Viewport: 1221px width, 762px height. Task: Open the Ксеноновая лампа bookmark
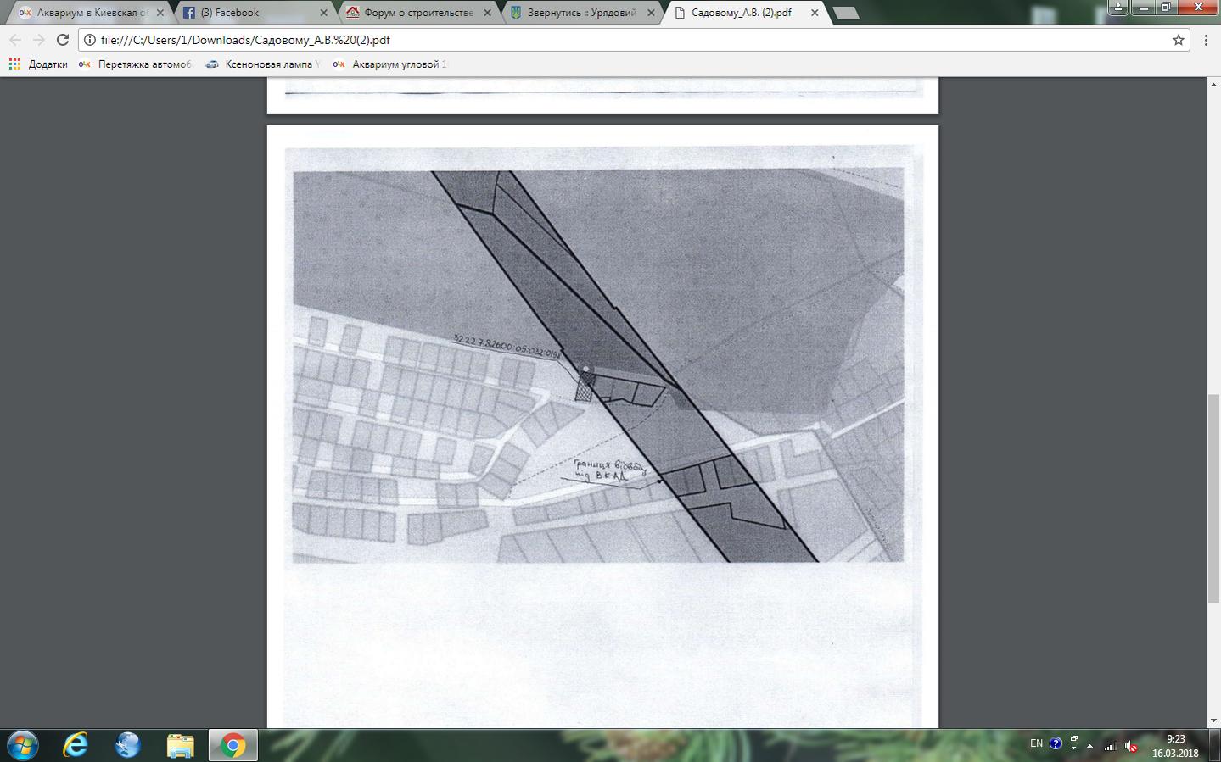point(263,64)
